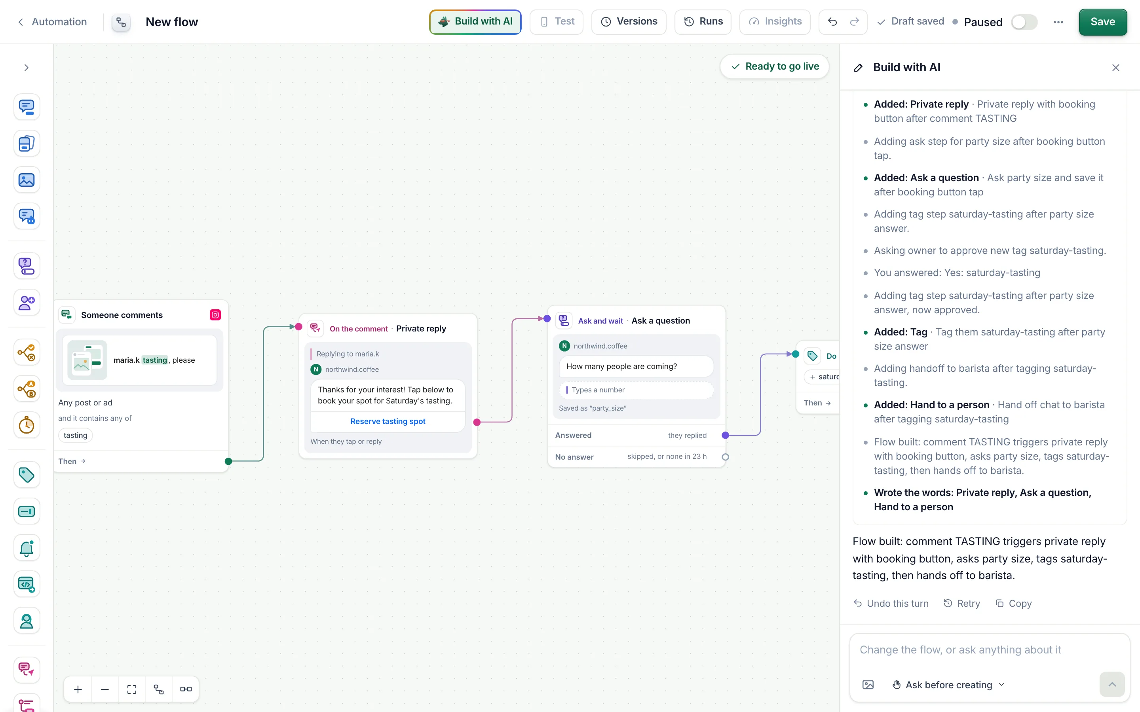Image resolution: width=1140 pixels, height=712 pixels.
Task: Open the Runs tab
Action: tap(703, 22)
